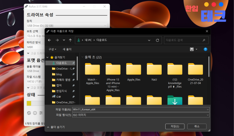Change the view layout icon

pos(192,49)
